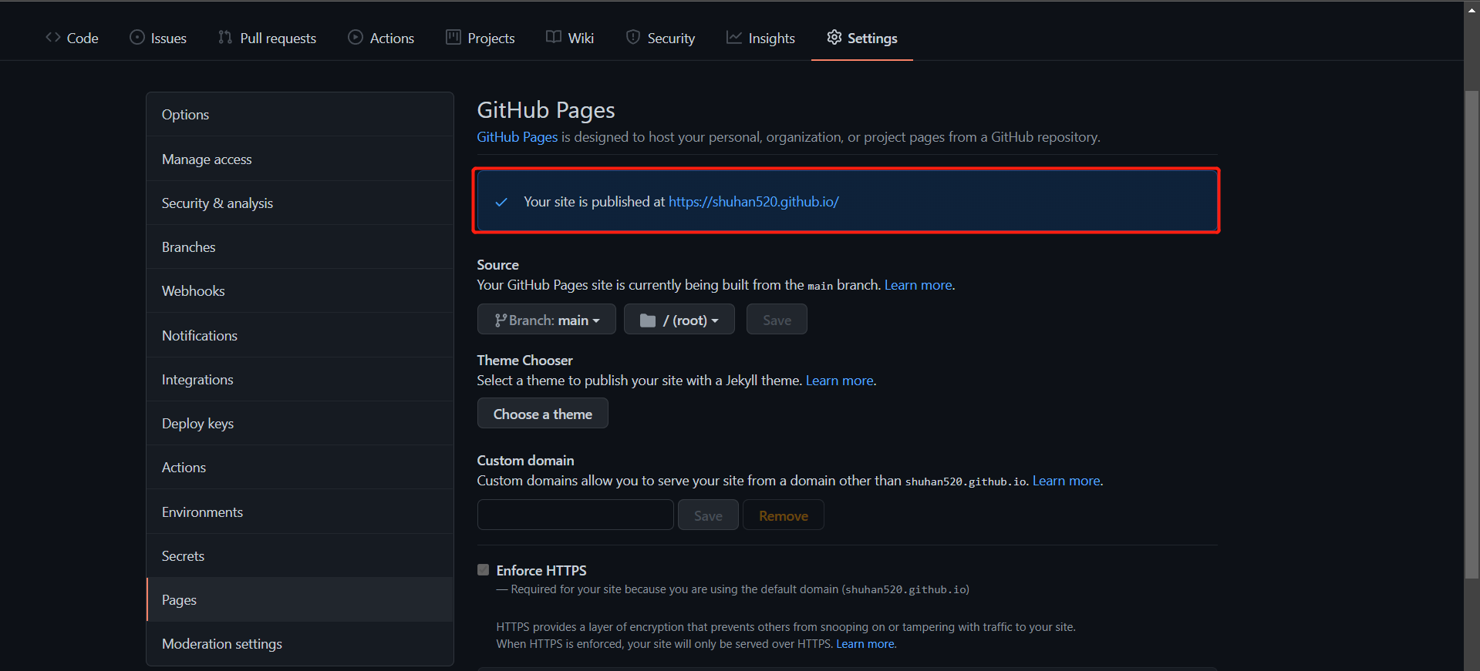The height and width of the screenshot is (671, 1480).
Task: Open Webhooks in sidebar
Action: point(300,290)
